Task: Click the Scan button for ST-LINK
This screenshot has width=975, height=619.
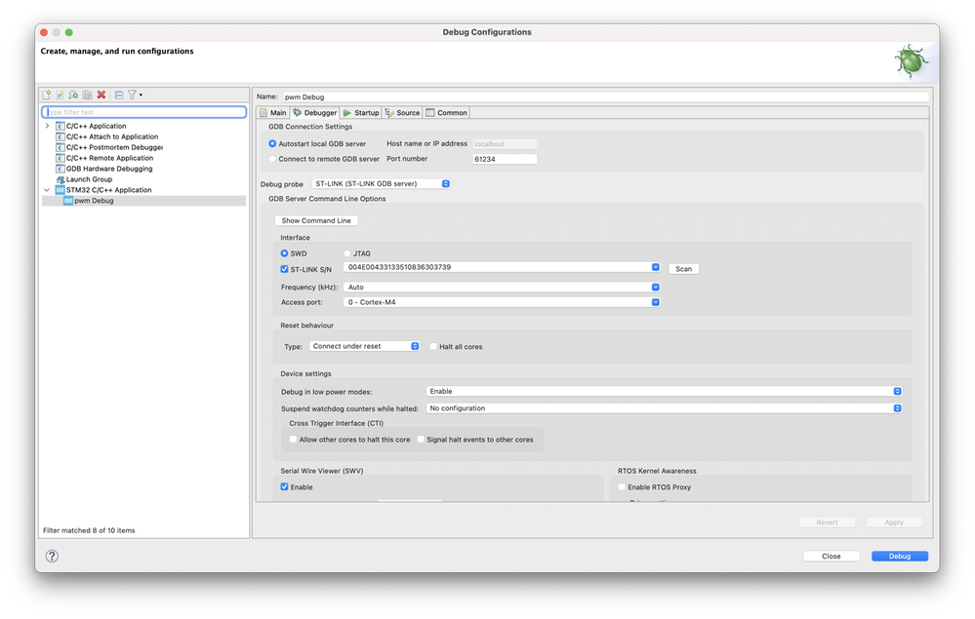Action: (x=683, y=269)
